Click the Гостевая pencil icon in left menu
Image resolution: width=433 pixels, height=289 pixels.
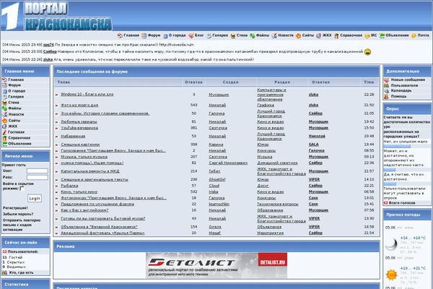(4, 132)
